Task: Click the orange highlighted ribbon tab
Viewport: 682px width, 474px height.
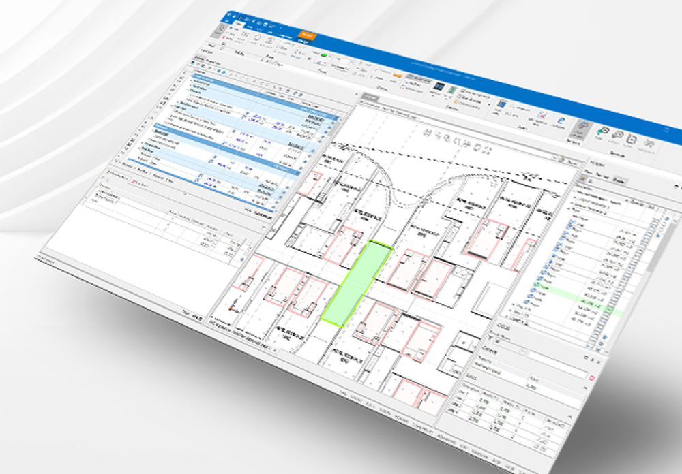Action: (x=307, y=35)
